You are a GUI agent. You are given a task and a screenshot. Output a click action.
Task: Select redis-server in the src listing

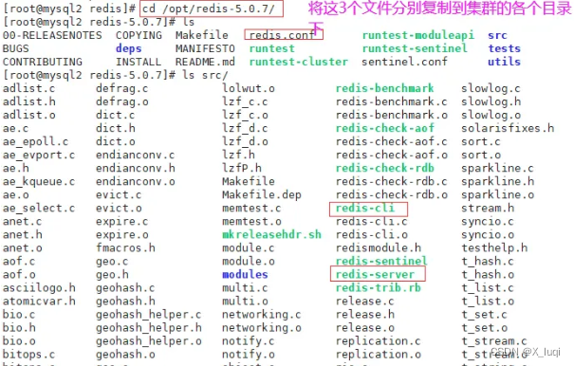(375, 275)
